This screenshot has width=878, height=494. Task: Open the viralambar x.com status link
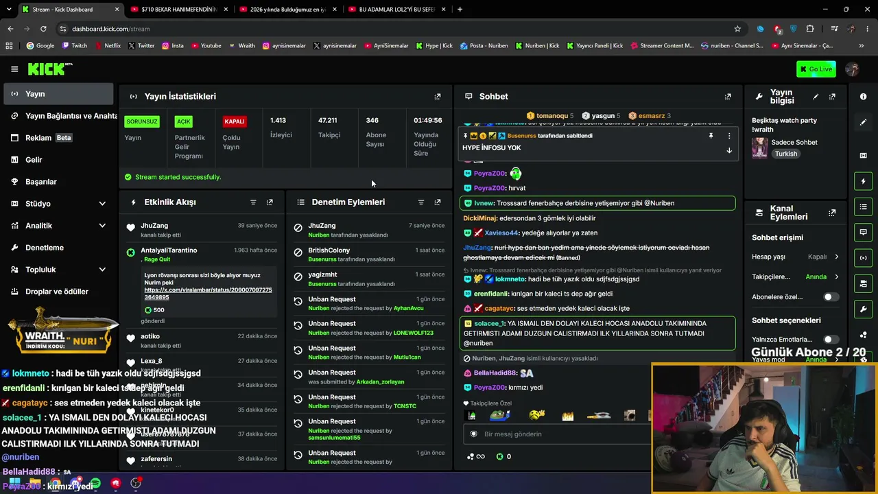tap(208, 294)
